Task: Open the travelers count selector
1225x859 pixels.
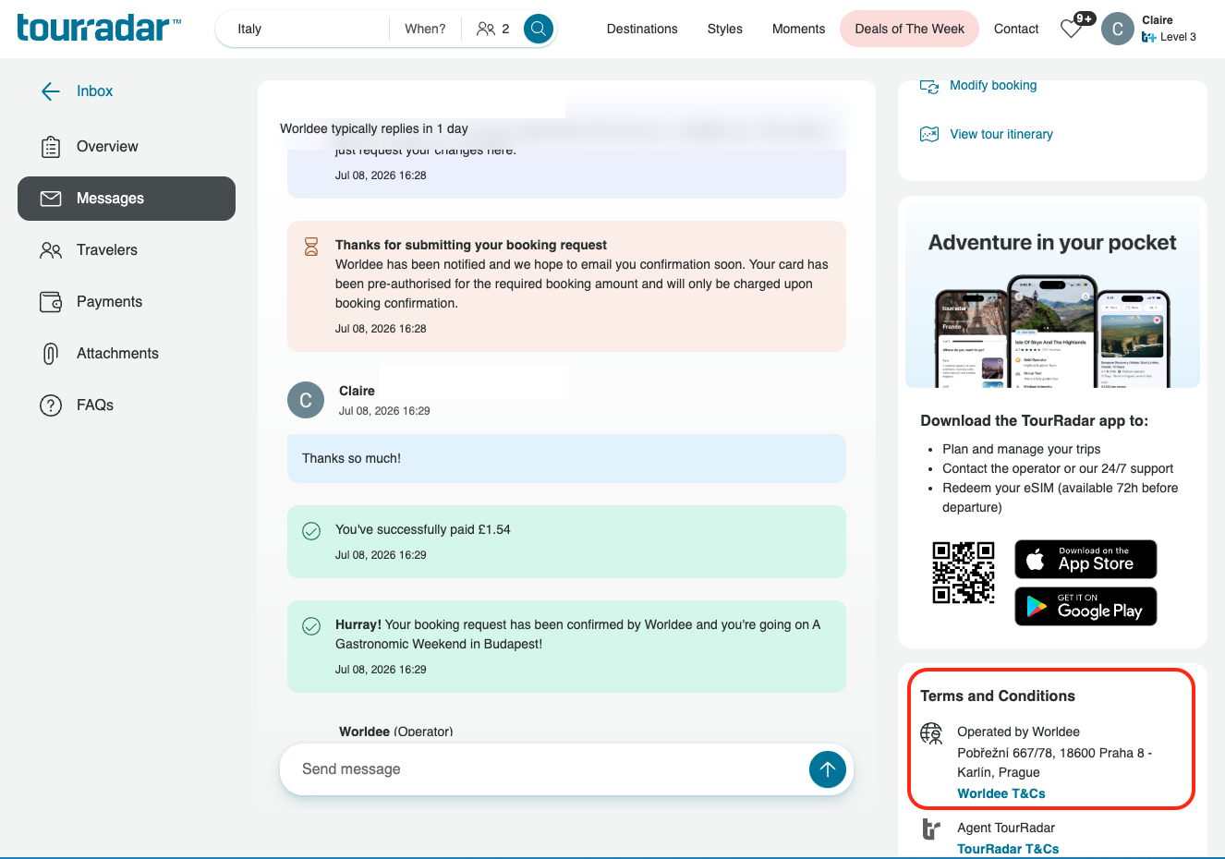Action: tap(493, 29)
